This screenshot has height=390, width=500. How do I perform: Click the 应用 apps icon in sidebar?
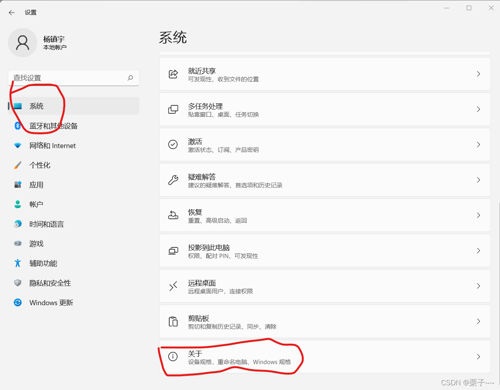tap(18, 185)
